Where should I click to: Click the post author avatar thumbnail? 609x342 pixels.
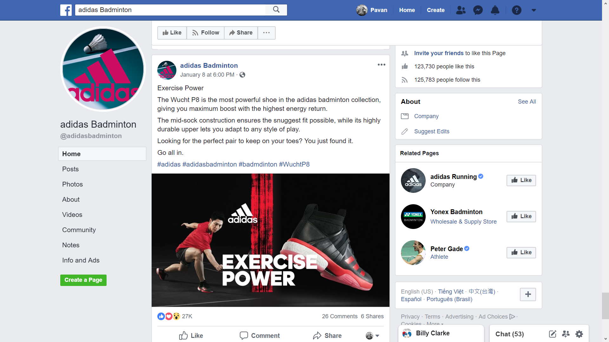tap(167, 70)
